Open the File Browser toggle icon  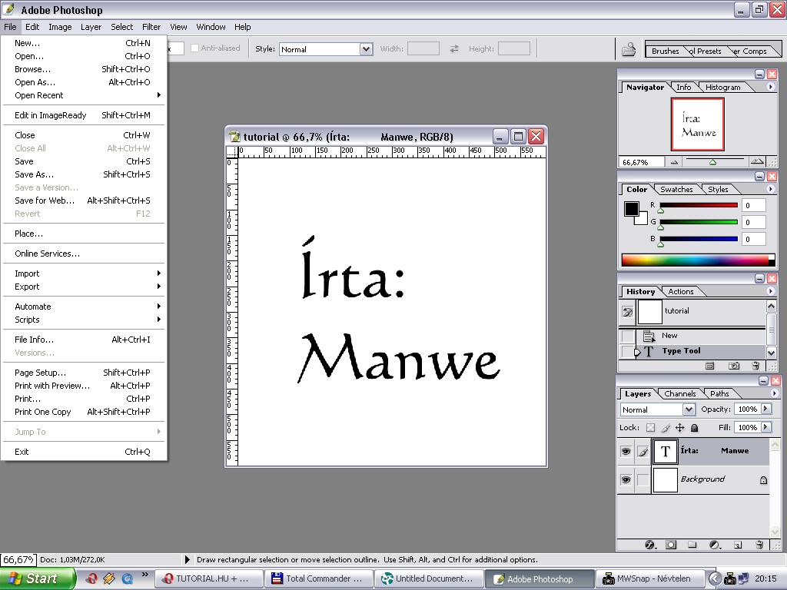(x=629, y=50)
